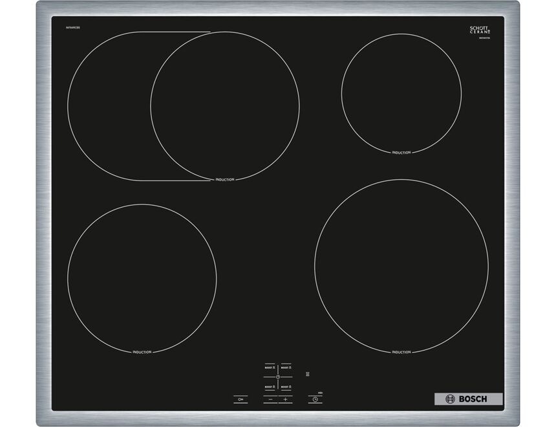Tap the min label above the timer key
Screen dimensions: 556x427
pos(319,393)
